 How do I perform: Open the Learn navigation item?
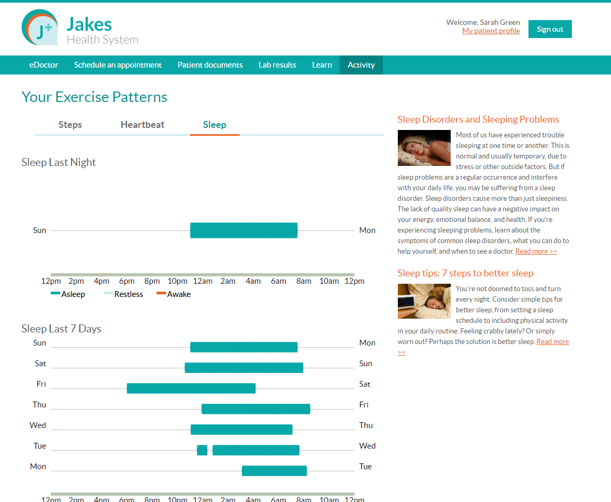click(x=322, y=65)
